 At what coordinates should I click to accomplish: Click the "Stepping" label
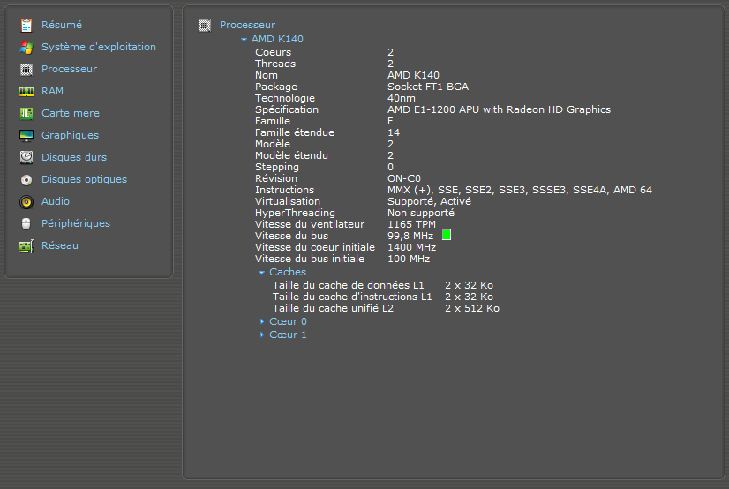pyautogui.click(x=277, y=167)
